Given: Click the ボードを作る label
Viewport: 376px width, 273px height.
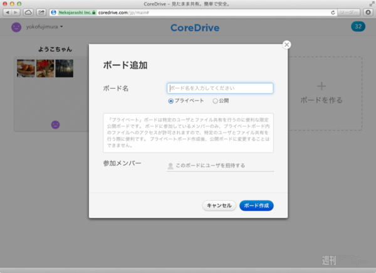Looking at the screenshot, I should coord(321,100).
